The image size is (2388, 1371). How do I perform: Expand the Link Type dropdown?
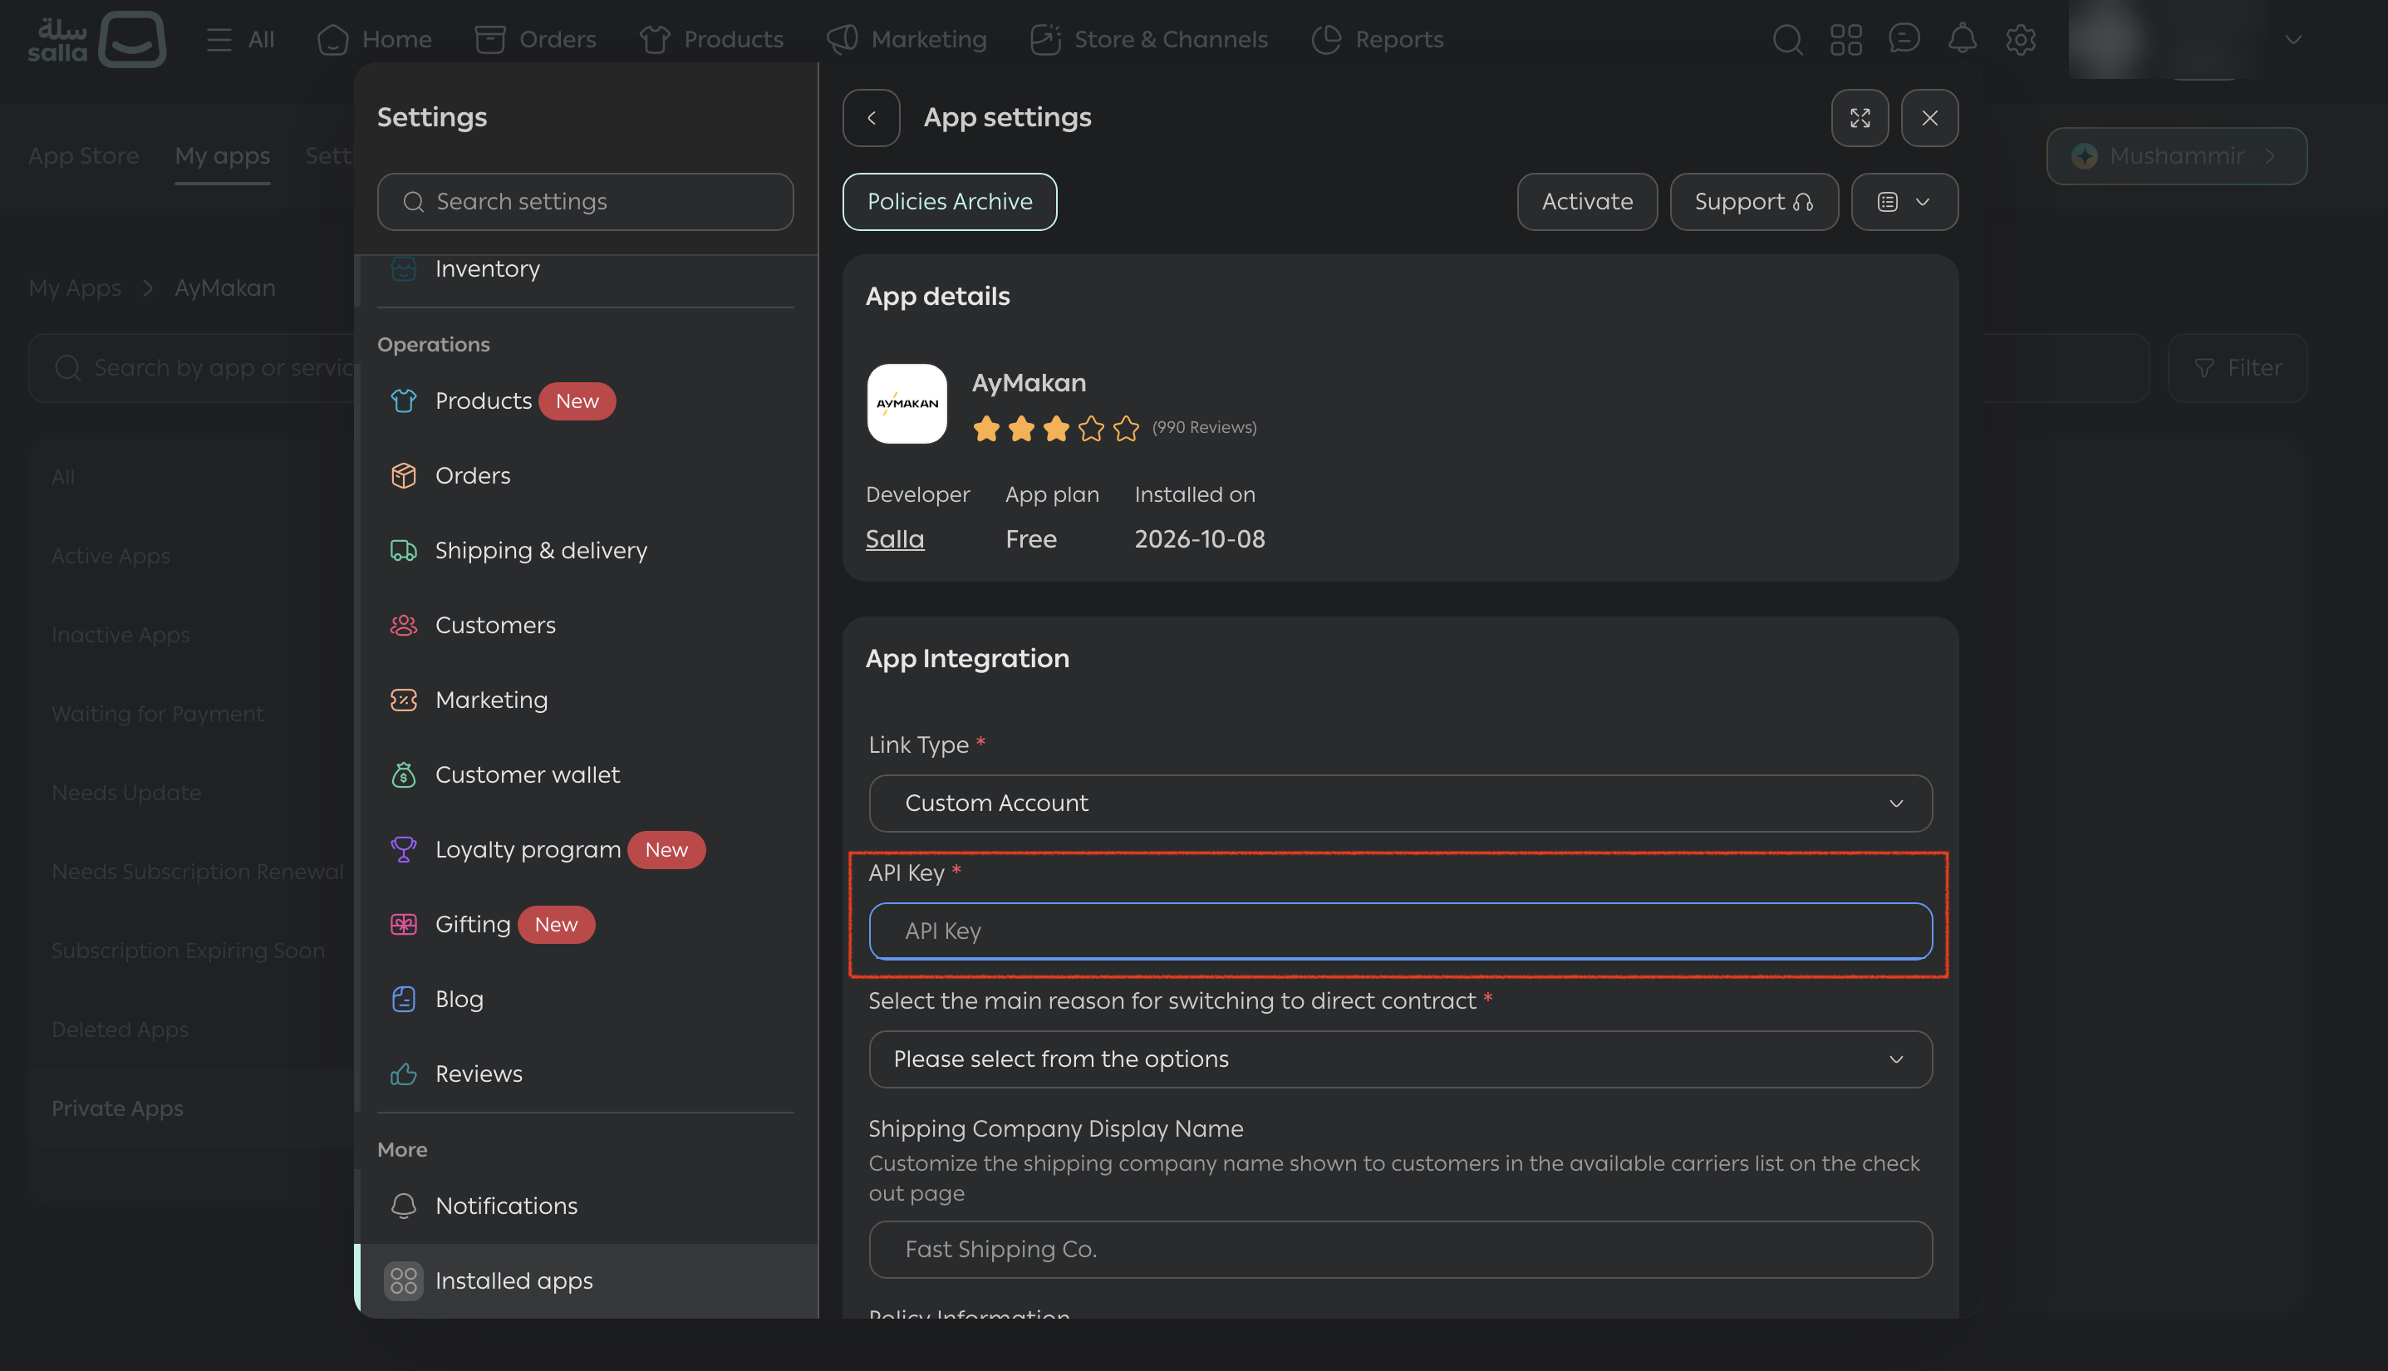point(1400,803)
